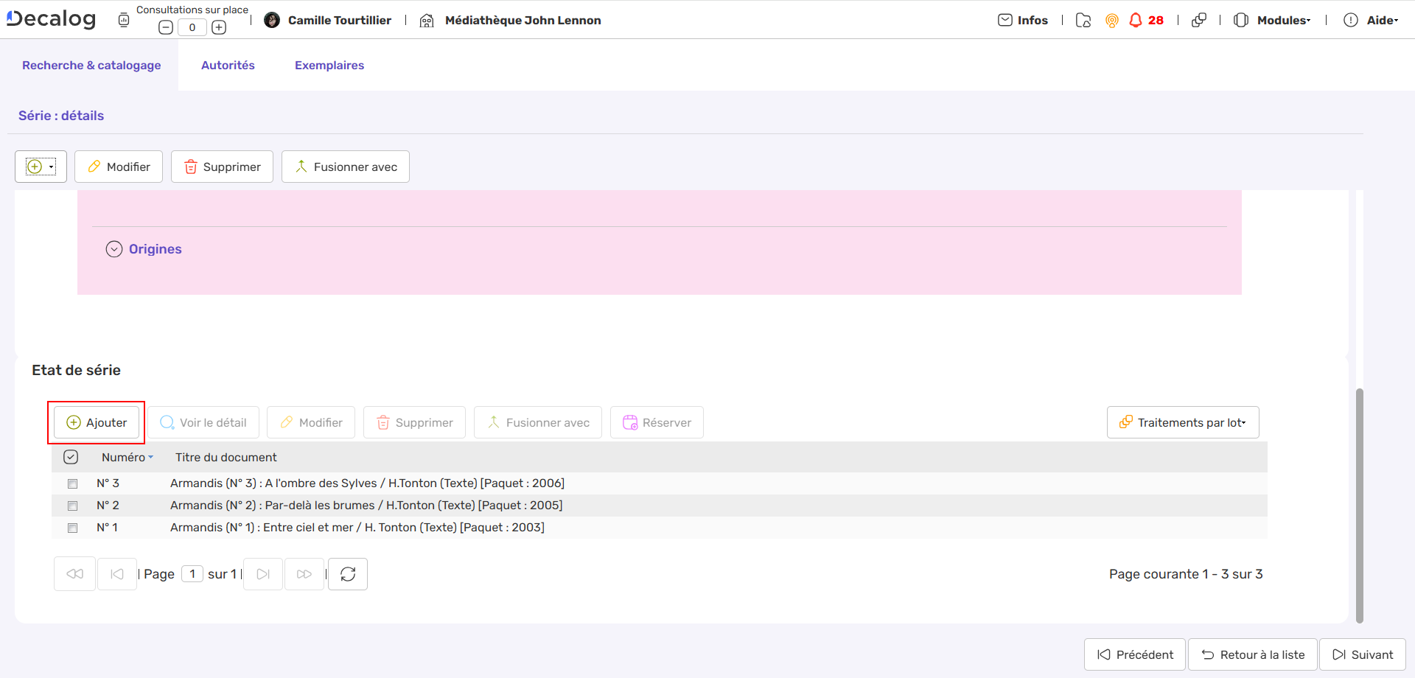
Task: Open the Traitements par lot dropdown
Action: point(1183,422)
